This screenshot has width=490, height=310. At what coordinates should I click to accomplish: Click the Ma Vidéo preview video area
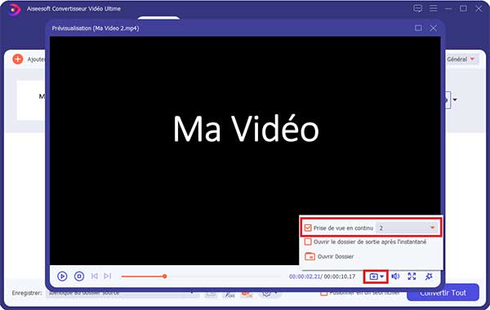point(245,151)
